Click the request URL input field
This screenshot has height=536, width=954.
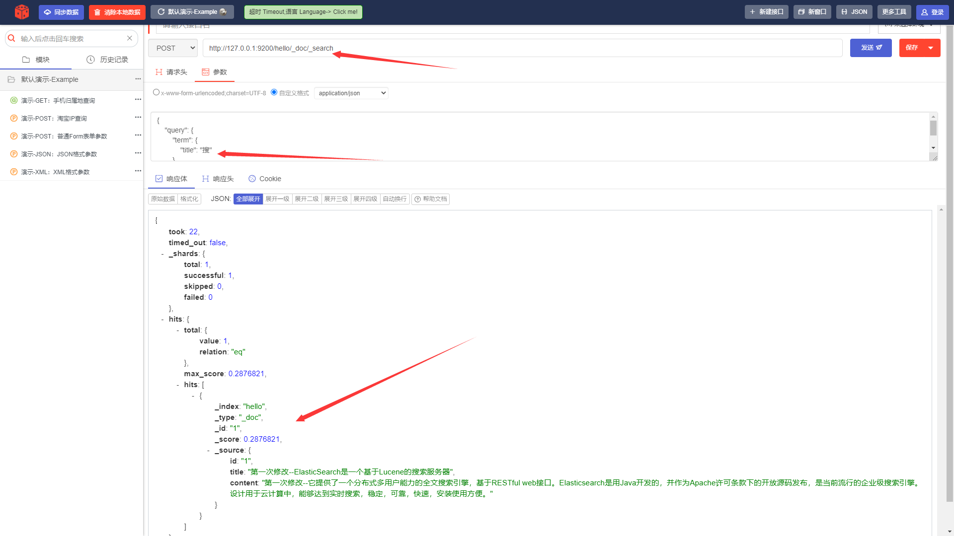(522, 48)
